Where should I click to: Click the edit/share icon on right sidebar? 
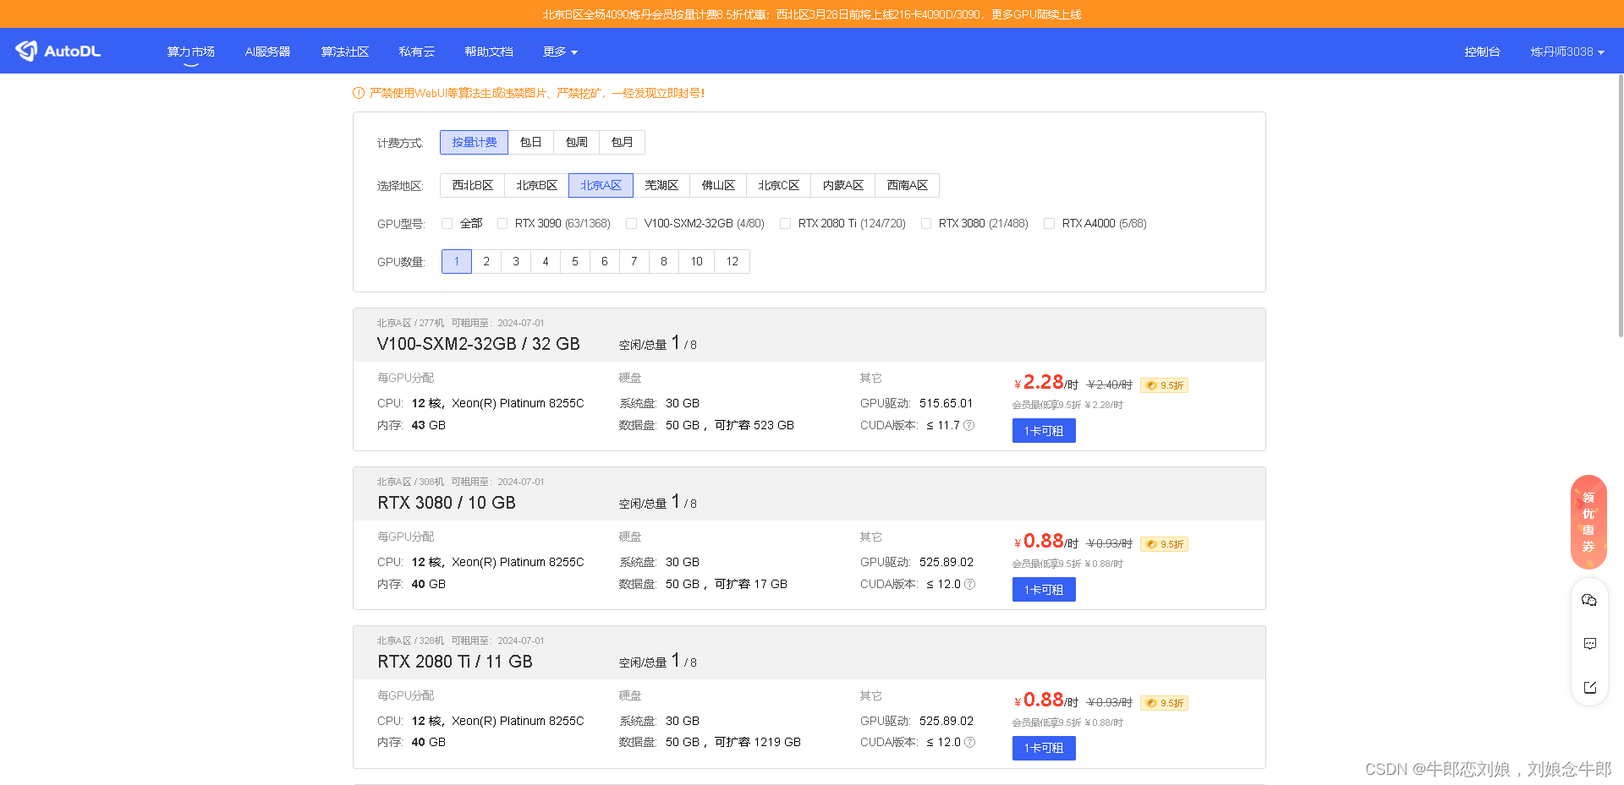[1589, 687]
